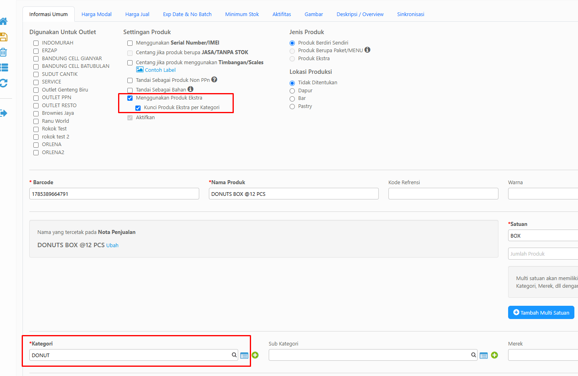Click the refresh sidebar icon
Image resolution: width=578 pixels, height=376 pixels.
pyautogui.click(x=3, y=83)
